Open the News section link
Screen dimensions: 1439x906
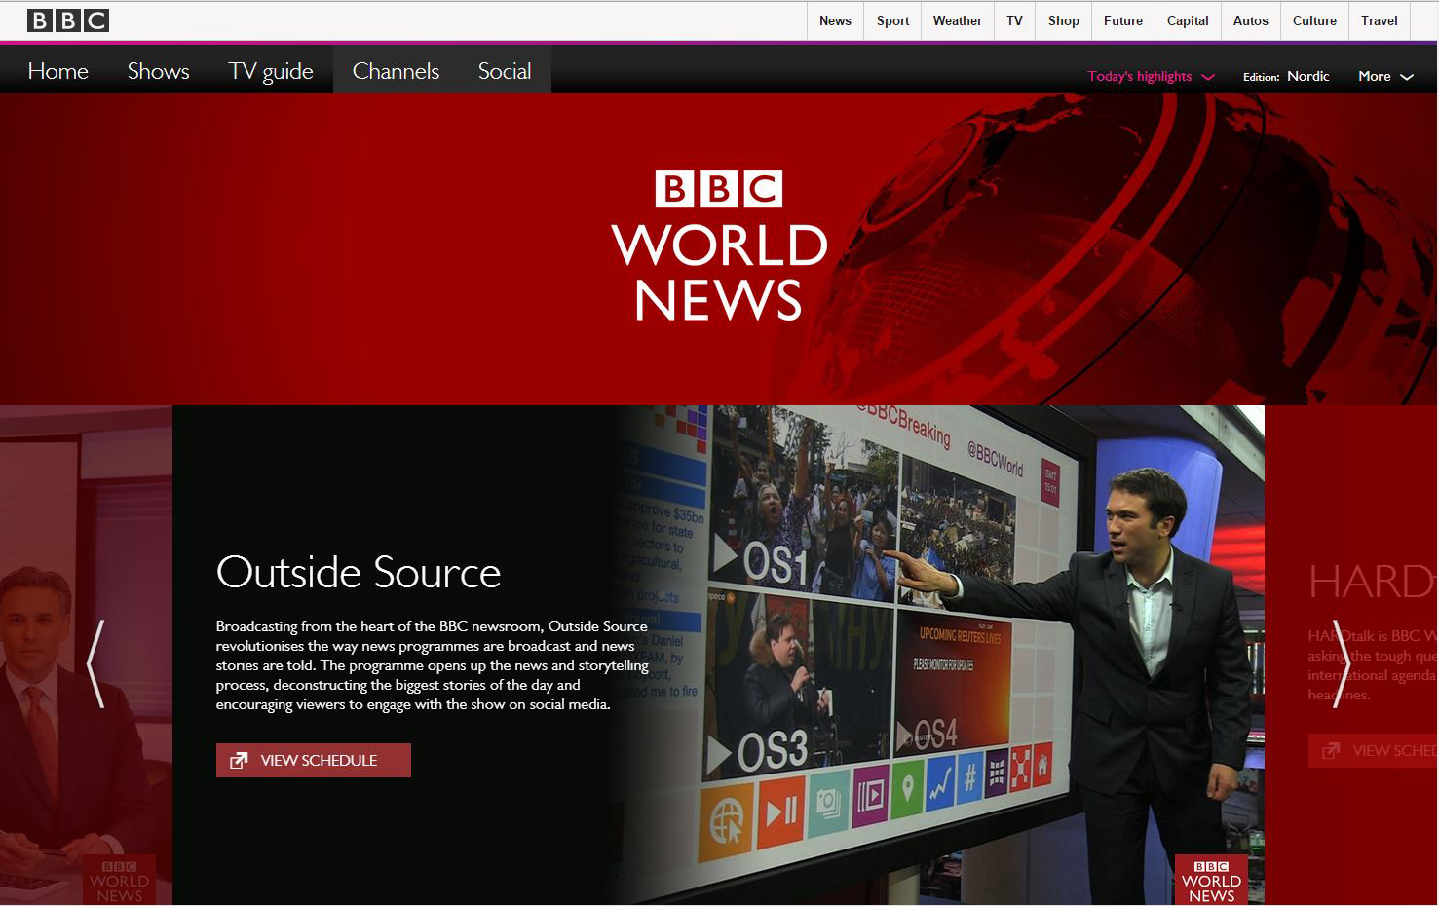click(x=835, y=20)
